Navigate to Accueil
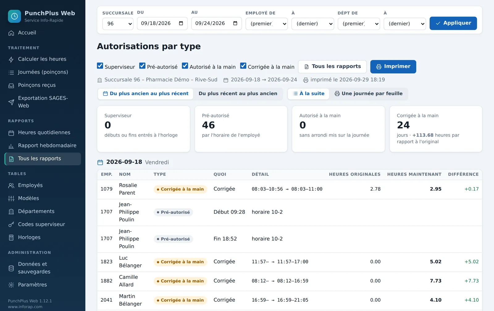 43,33
